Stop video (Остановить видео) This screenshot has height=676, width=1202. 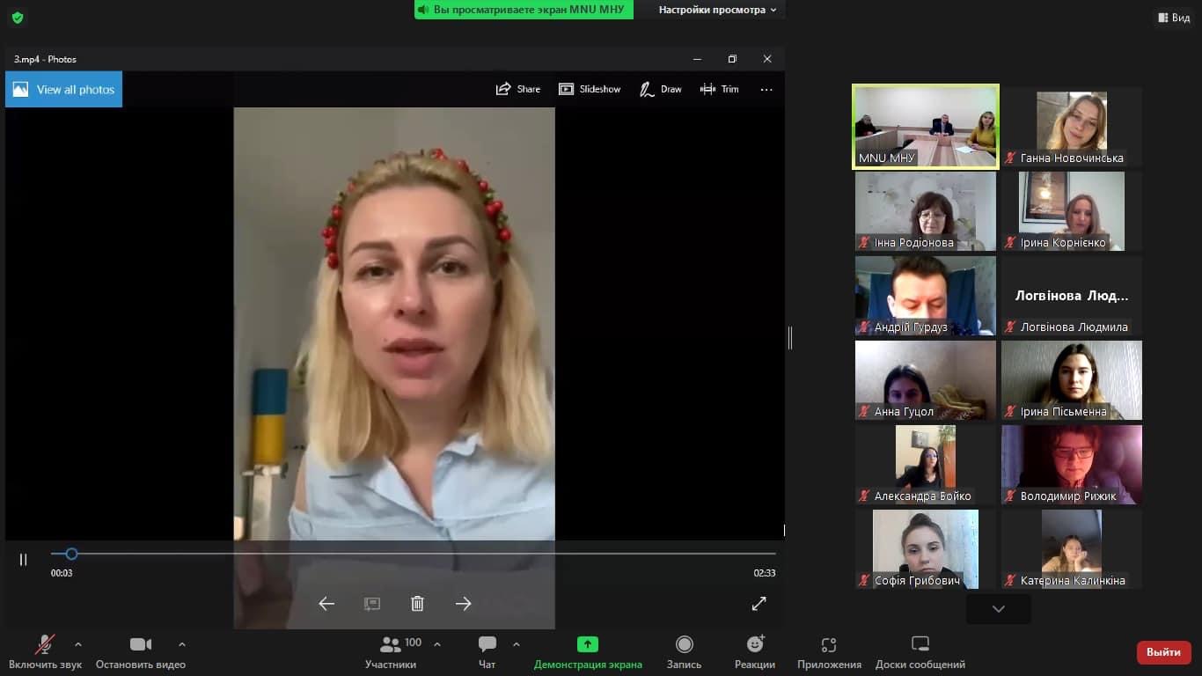click(x=140, y=644)
